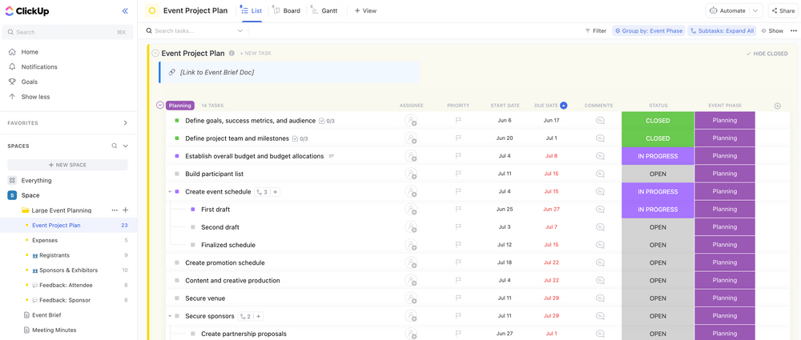Set priority flag for Secure venue

pyautogui.click(x=458, y=298)
